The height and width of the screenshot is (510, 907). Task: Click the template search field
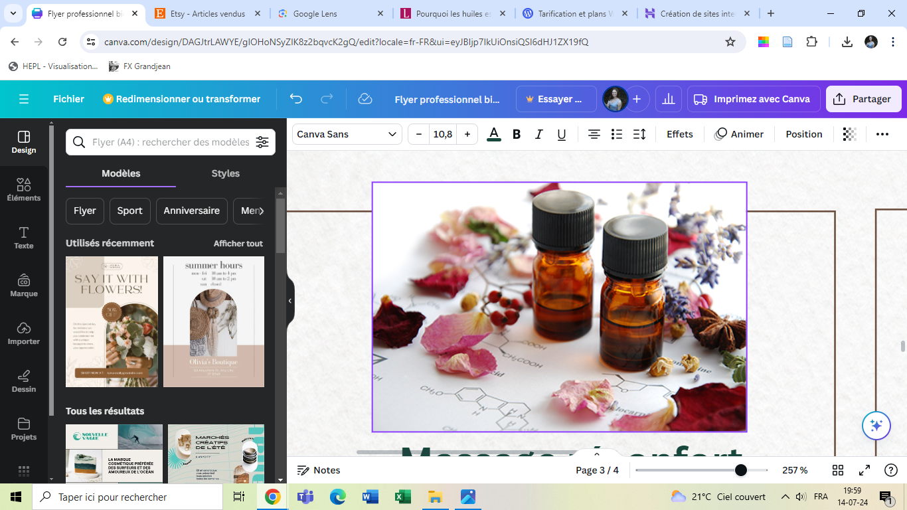[x=171, y=142]
